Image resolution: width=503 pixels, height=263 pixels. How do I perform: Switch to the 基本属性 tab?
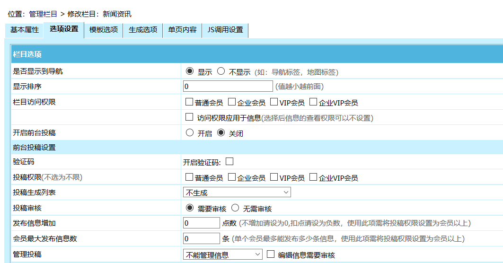click(25, 30)
